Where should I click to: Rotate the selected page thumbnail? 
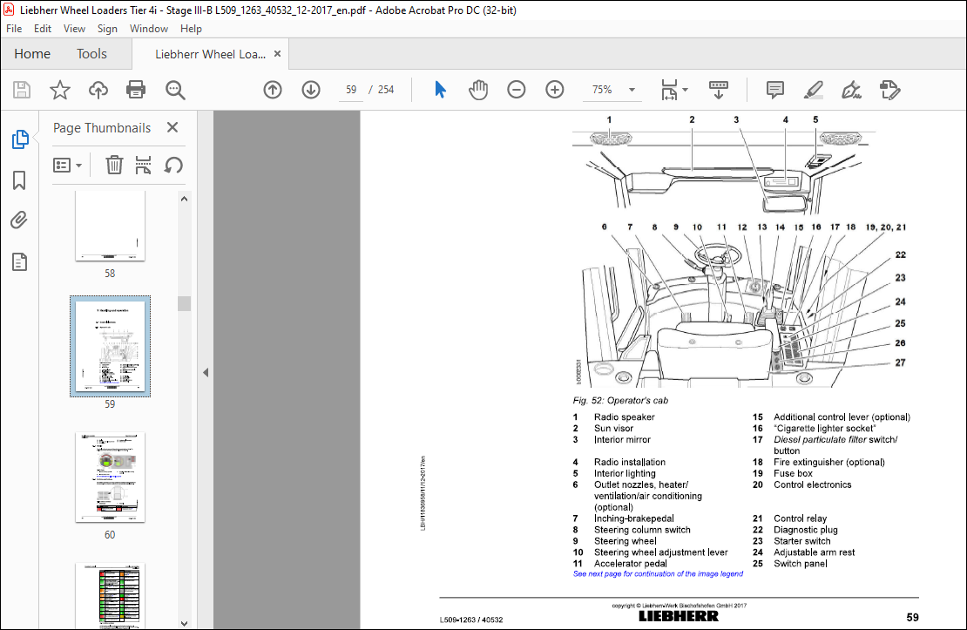click(x=173, y=165)
